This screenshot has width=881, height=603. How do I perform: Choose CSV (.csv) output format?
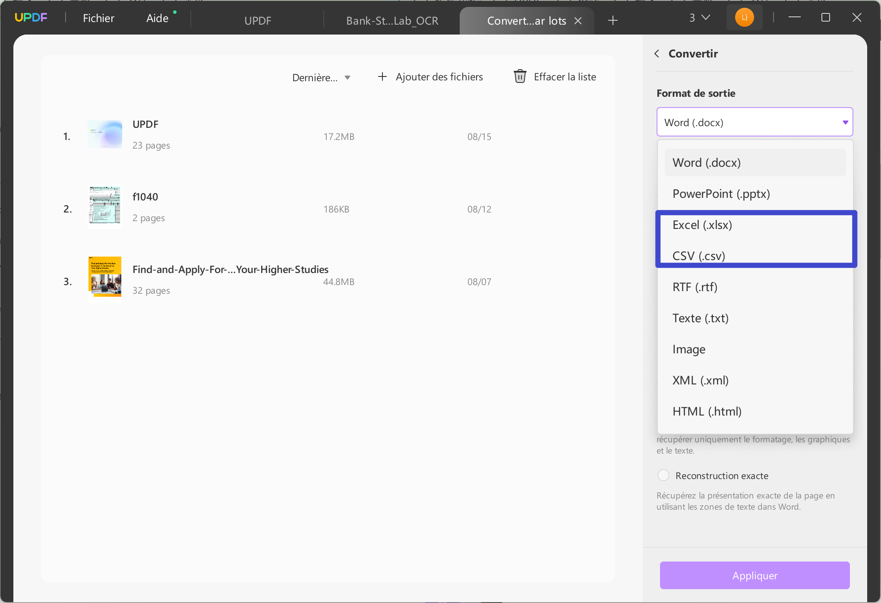pos(755,256)
